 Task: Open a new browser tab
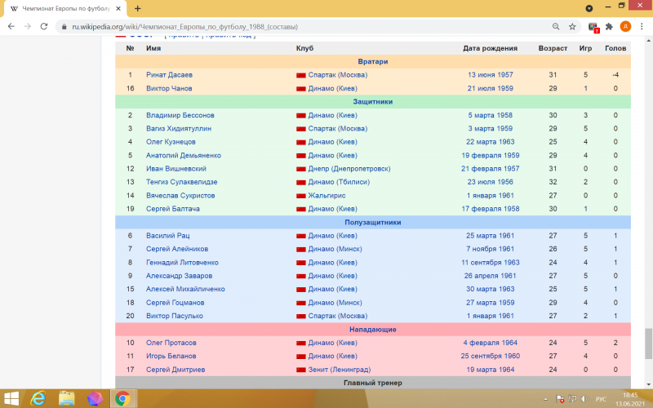[137, 8]
